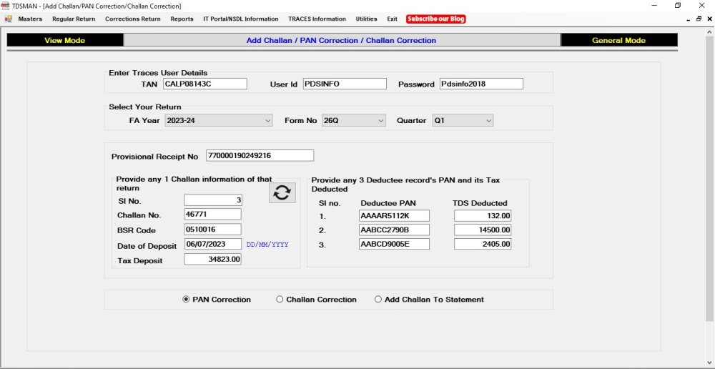Screen dimensions: 715x369
Task: Click the small icon left of Masters menu
Action: pos(8,19)
